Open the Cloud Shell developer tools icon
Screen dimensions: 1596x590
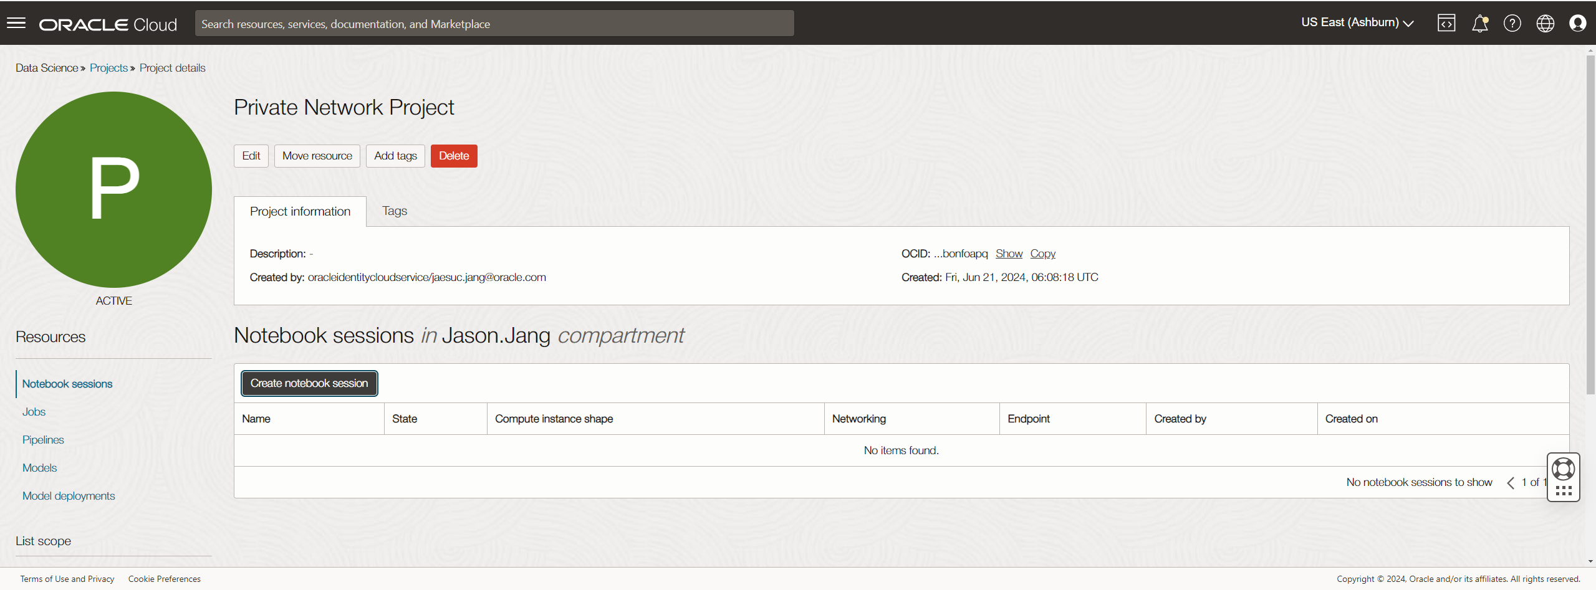pos(1446,23)
